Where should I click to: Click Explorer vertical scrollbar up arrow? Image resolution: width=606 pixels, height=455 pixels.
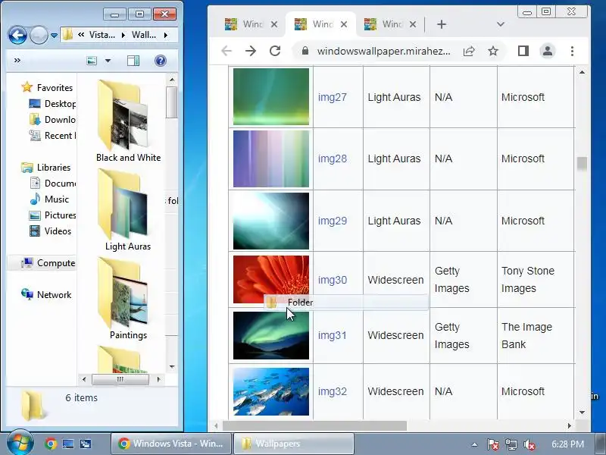pos(172,80)
